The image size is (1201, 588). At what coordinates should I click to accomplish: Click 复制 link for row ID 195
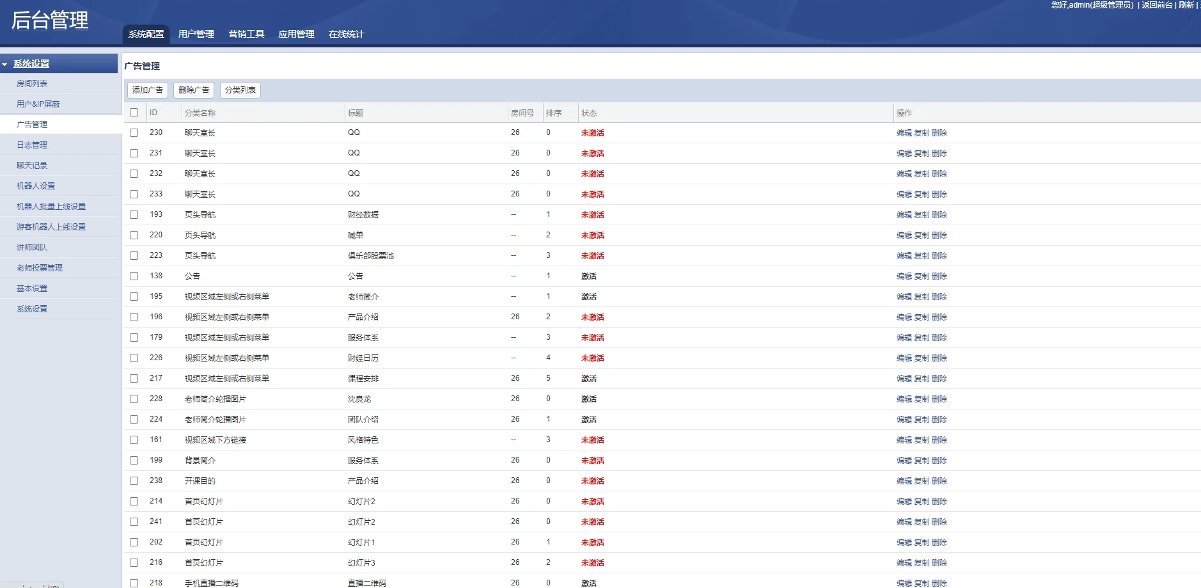pos(921,297)
